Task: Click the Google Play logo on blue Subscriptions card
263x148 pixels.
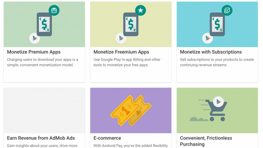Action: coord(207,38)
